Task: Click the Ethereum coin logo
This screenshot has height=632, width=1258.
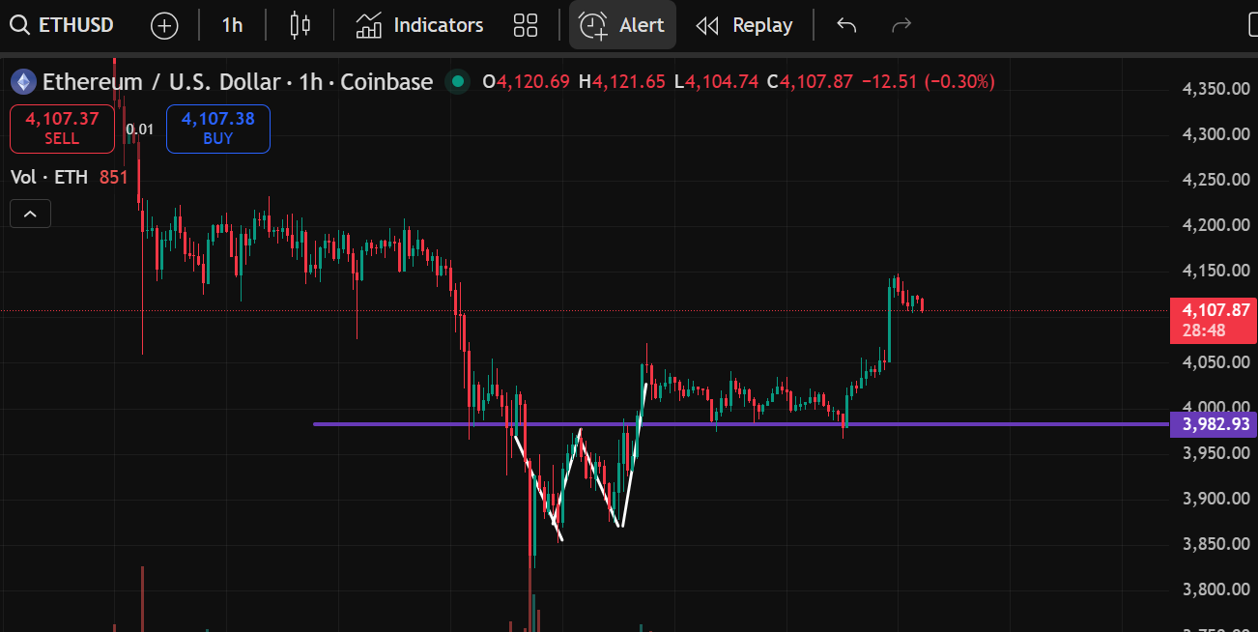Action: [23, 82]
